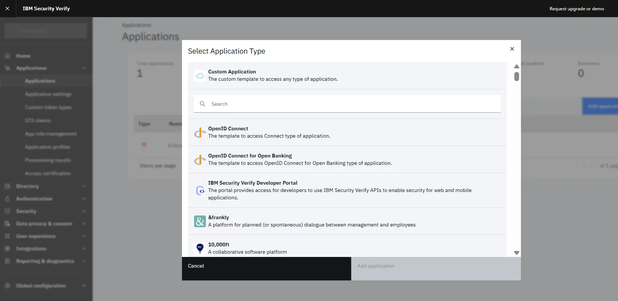
Task: Click the Home icon in the sidebar
Action: pos(7,56)
